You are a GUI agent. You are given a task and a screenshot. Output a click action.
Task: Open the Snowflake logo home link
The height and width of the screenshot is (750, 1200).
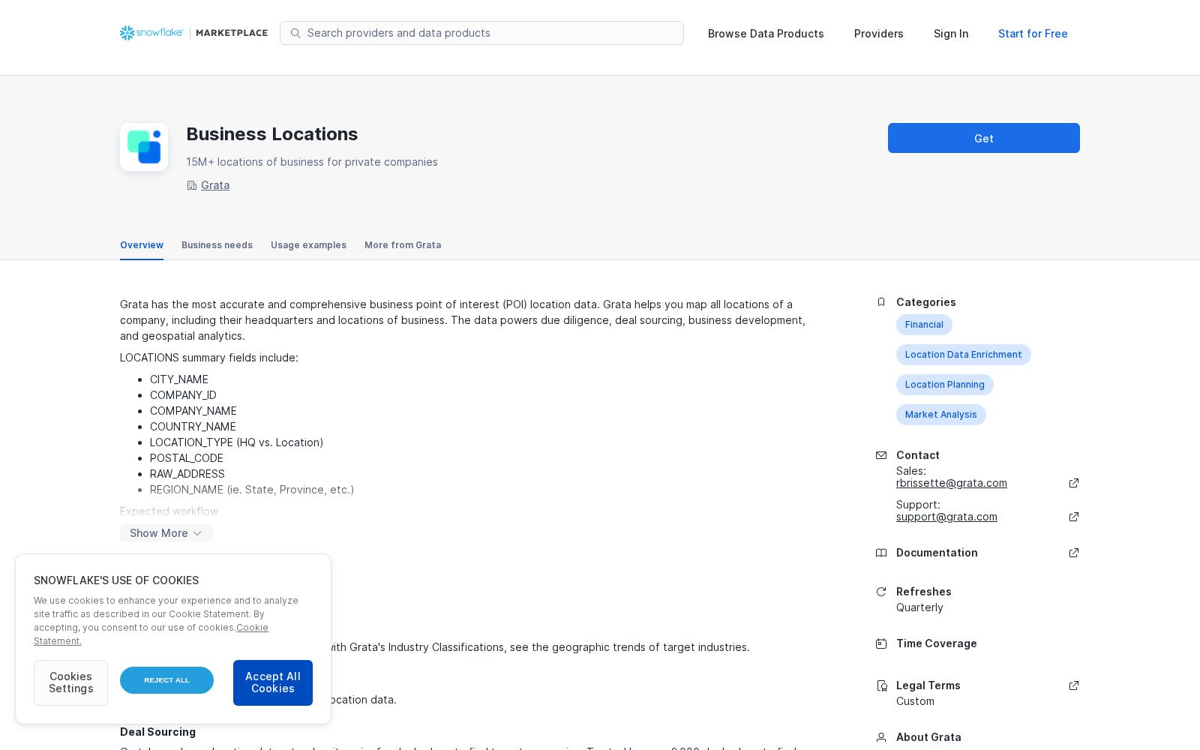point(151,33)
